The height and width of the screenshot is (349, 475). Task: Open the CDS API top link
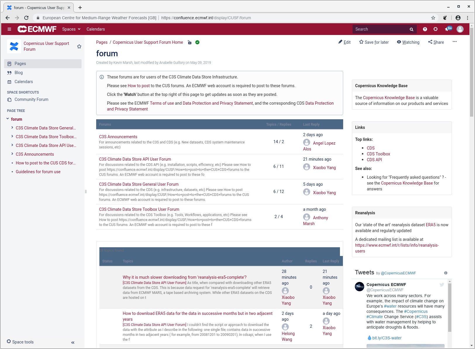(x=374, y=160)
